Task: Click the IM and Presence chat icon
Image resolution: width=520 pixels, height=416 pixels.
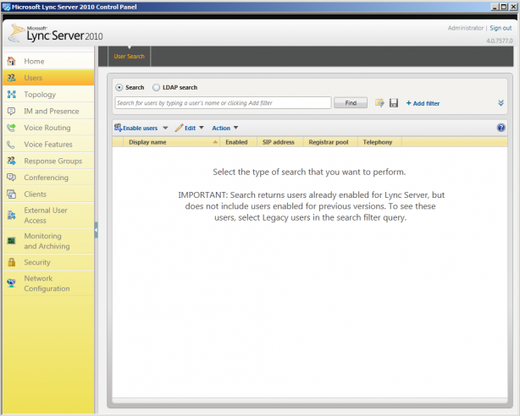Action: [x=11, y=111]
